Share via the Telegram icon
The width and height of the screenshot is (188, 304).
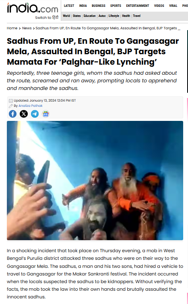pyautogui.click(x=35, y=114)
